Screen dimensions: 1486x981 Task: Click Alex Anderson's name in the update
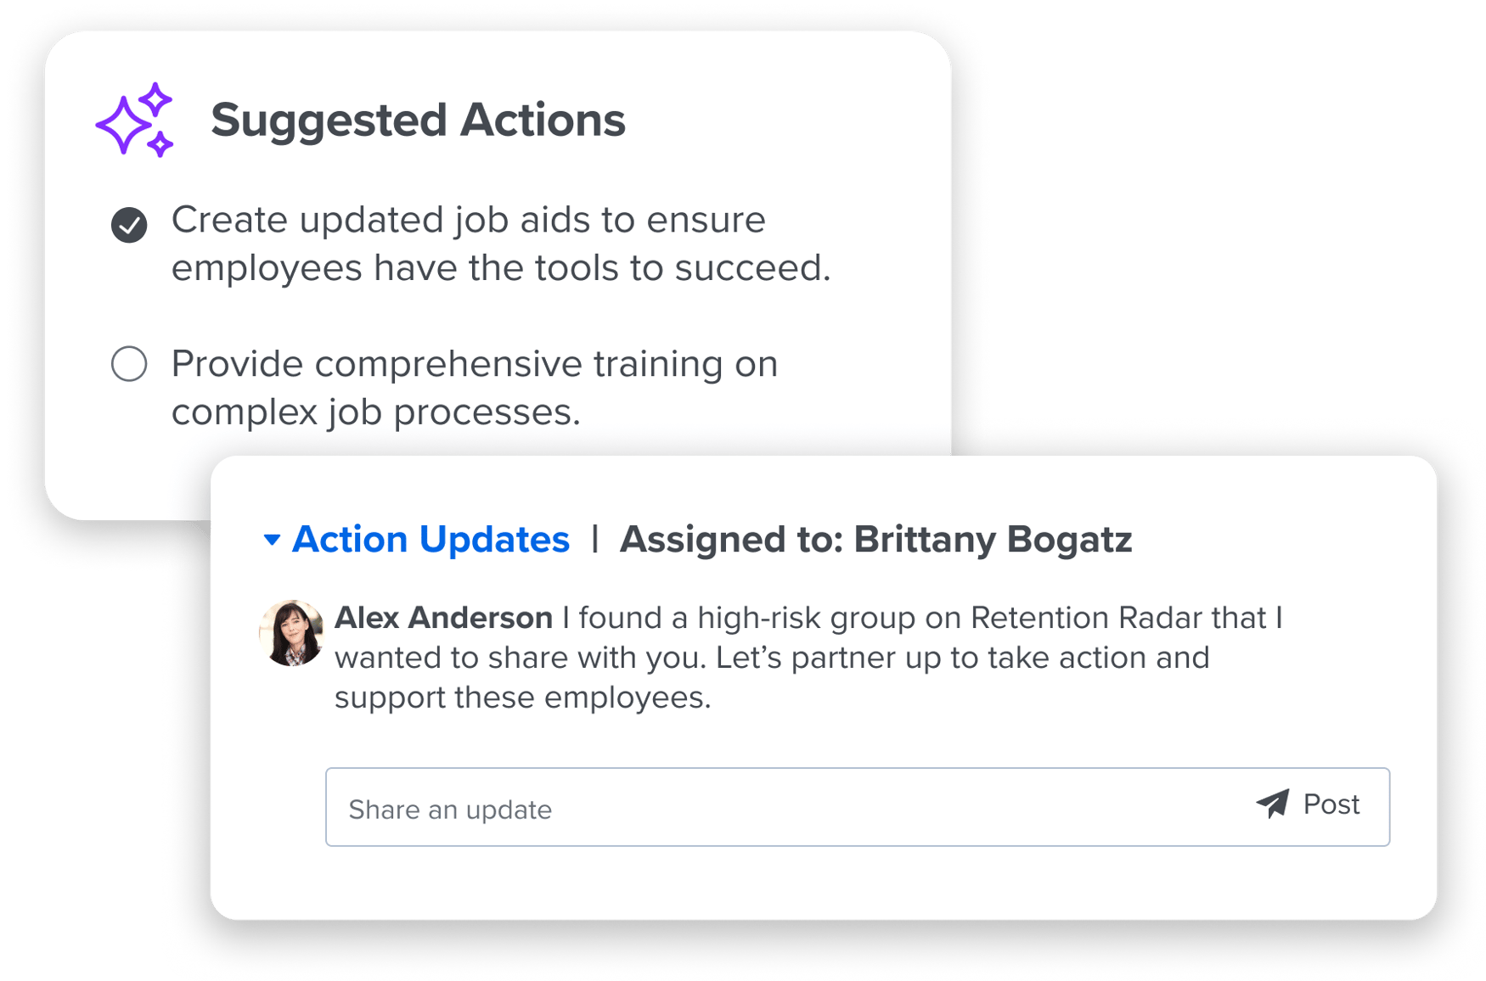click(x=442, y=618)
